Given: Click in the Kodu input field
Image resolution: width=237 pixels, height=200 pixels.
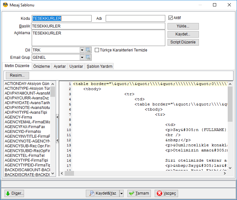Looking at the screenshot, I should click(61, 19).
